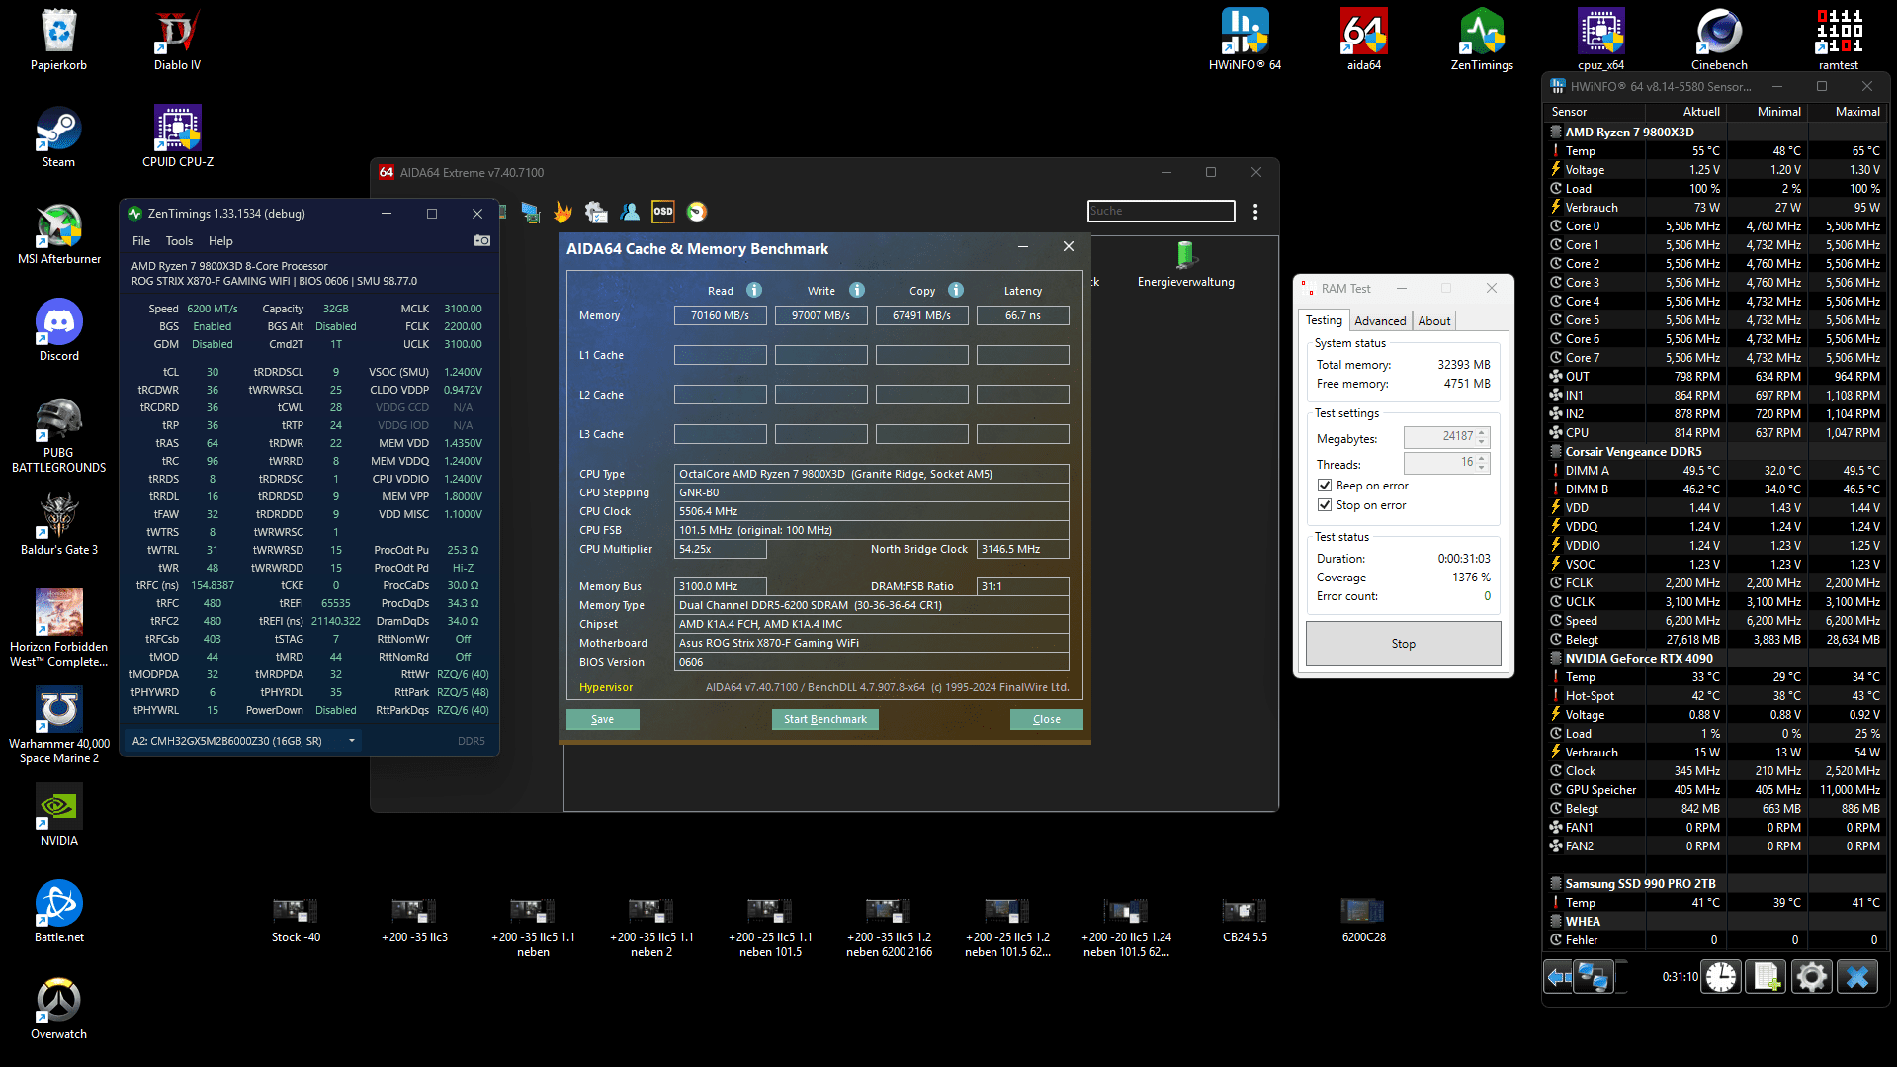1897x1067 pixels.
Task: Click Memory Latency value '66.7 ns'
Action: point(1022,315)
